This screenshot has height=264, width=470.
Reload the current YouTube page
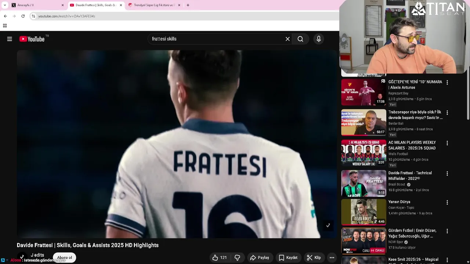point(23,16)
